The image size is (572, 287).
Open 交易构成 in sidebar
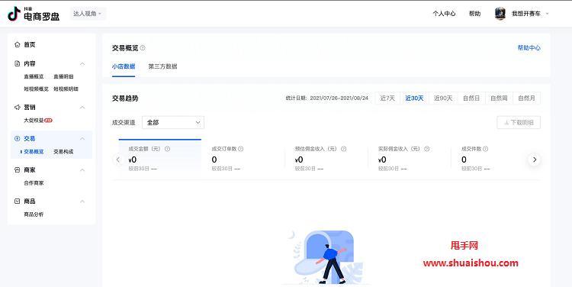63,152
